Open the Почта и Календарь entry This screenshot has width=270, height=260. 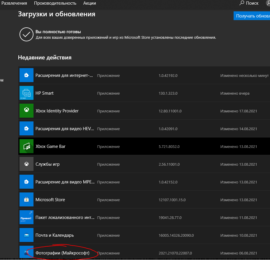[x=54, y=235]
